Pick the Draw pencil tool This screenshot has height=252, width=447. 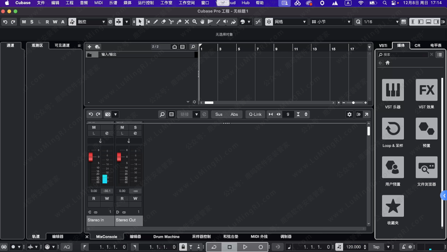[156, 22]
